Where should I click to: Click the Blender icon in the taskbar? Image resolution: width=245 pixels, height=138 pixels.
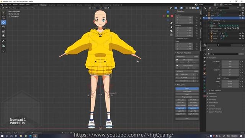tap(35, 136)
